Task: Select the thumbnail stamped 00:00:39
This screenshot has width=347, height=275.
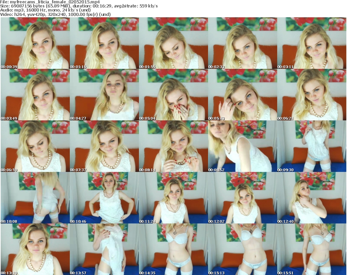Action: pyautogui.click(x=35, y=43)
